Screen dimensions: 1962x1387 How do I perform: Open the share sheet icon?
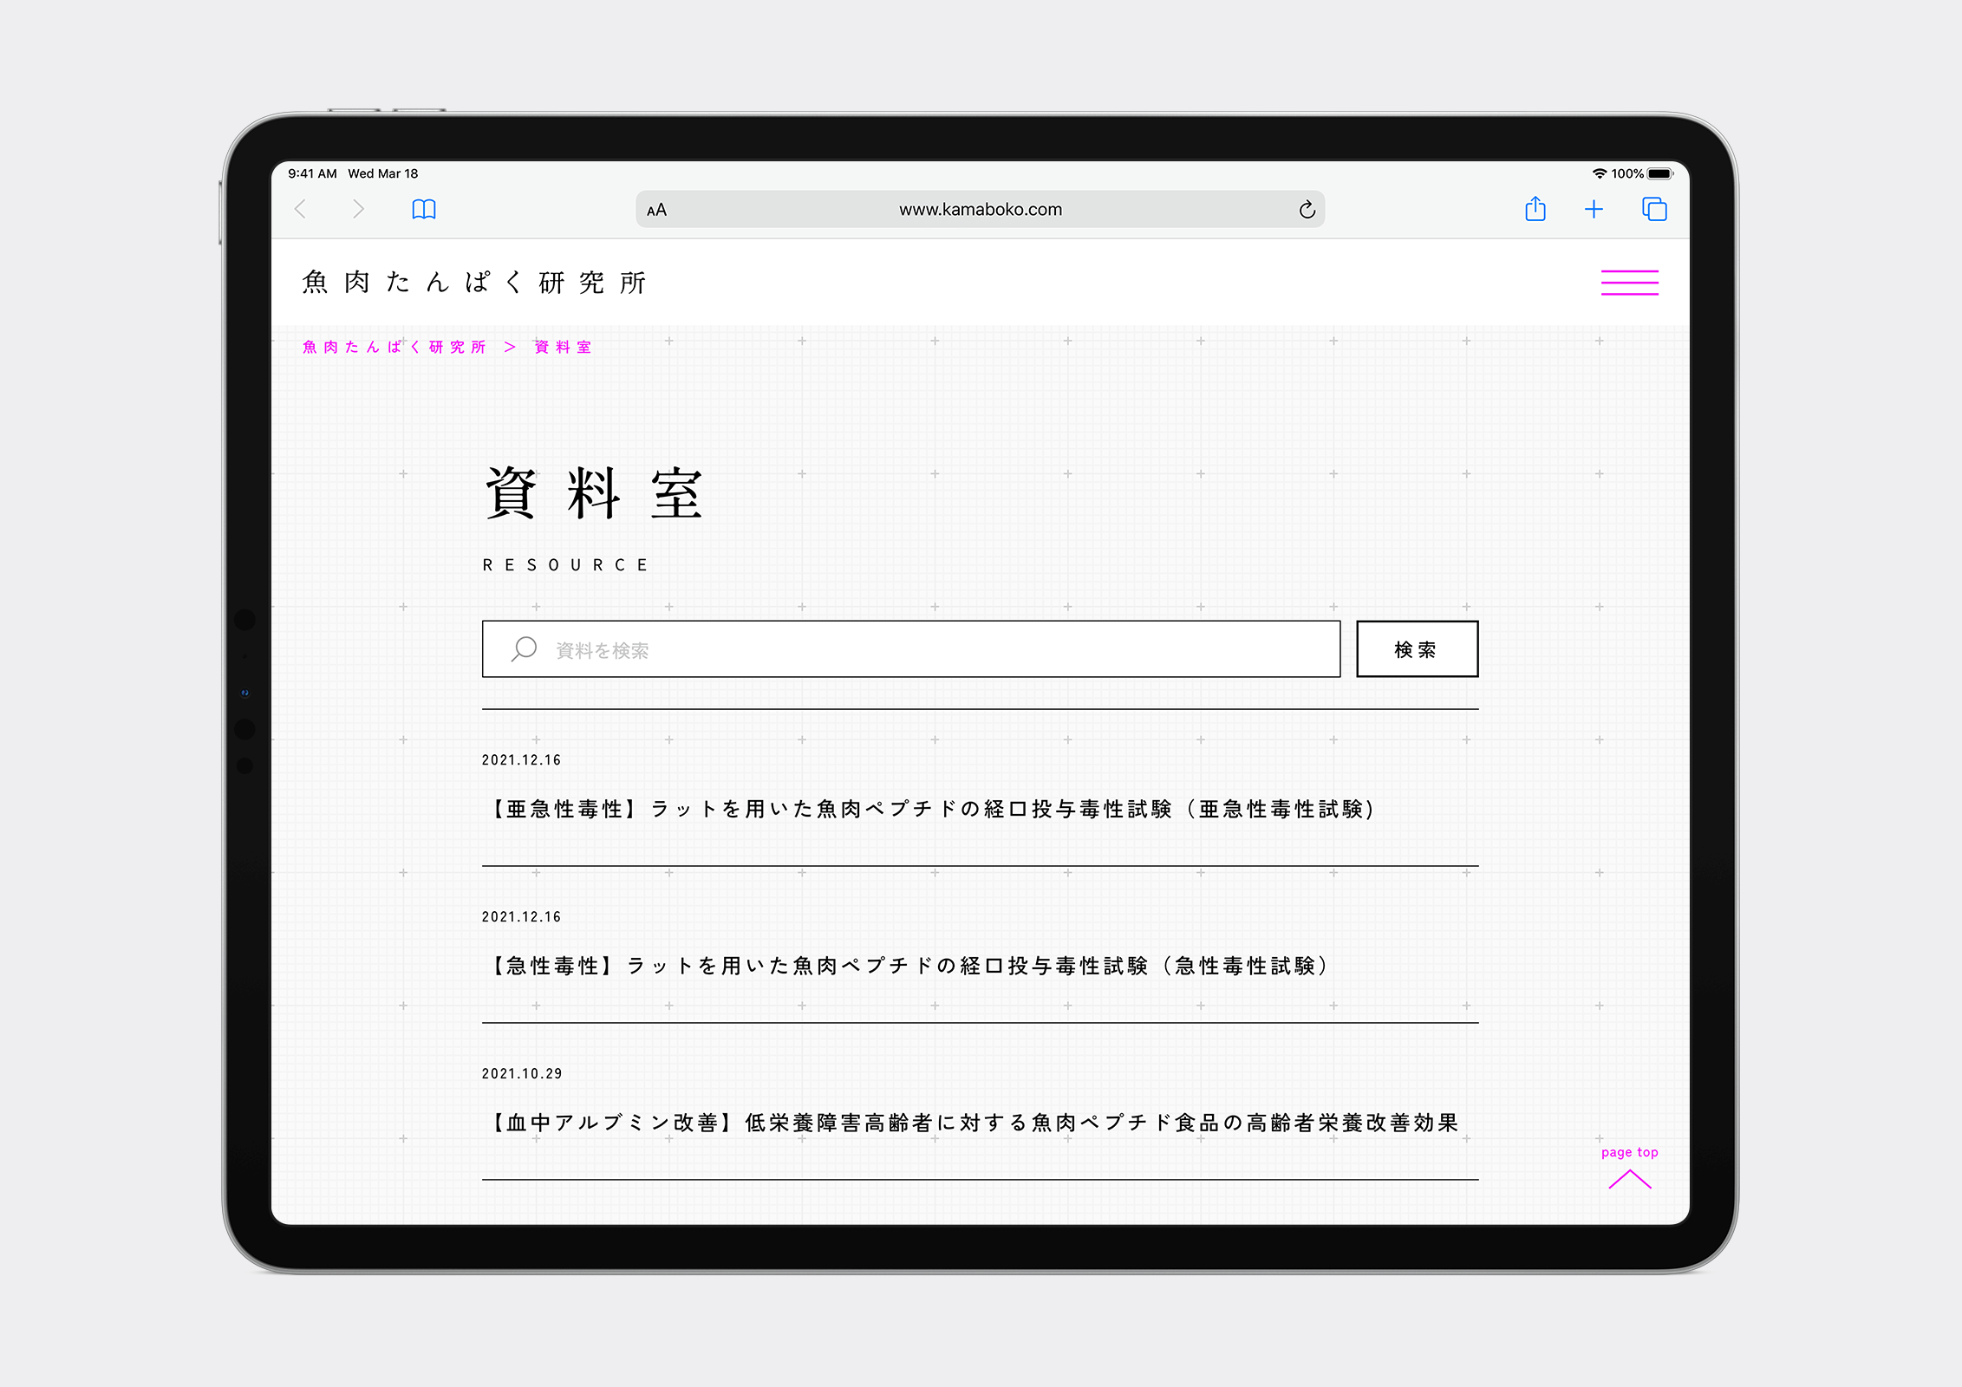tap(1535, 209)
